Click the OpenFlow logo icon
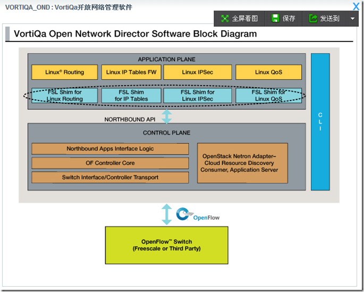Viewport: 364px width, 292px height. pyautogui.click(x=184, y=214)
